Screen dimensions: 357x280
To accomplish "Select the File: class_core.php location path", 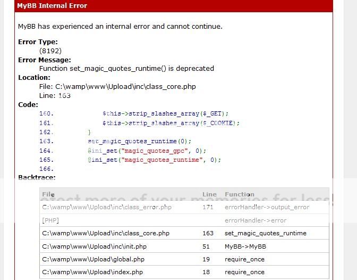I will (117, 87).
